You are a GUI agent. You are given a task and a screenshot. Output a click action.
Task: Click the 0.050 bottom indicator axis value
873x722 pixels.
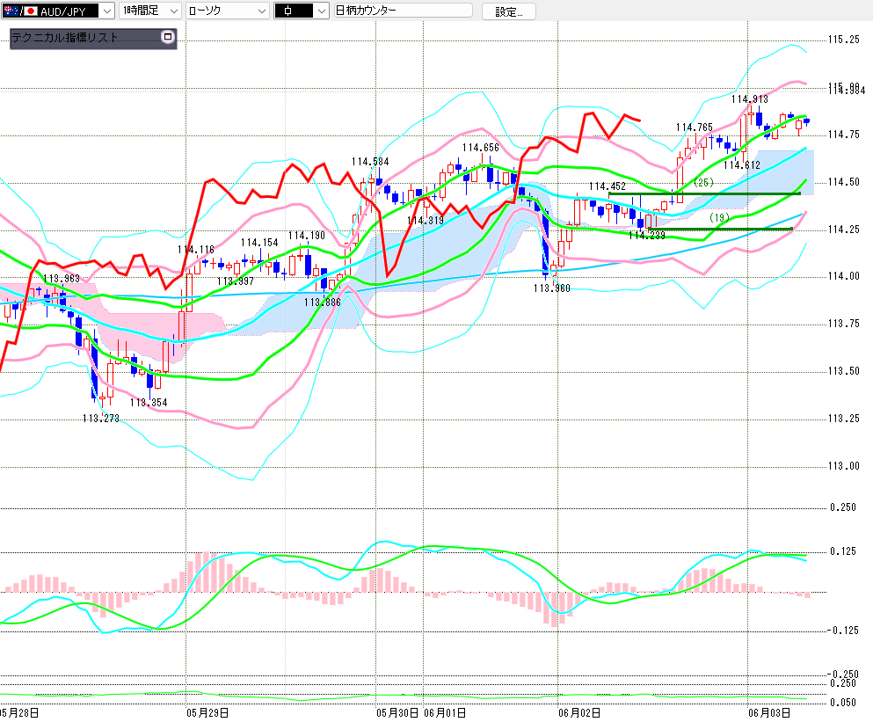tap(843, 703)
